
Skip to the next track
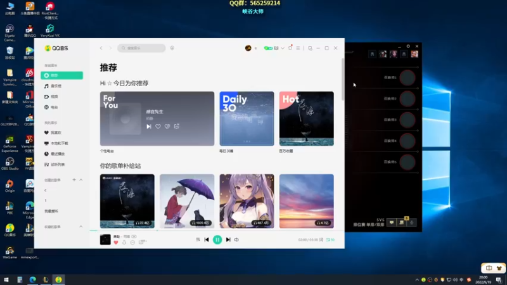tap(228, 240)
